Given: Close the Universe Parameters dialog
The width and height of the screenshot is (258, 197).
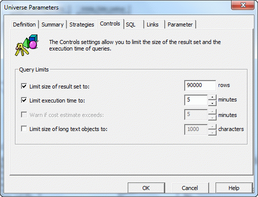Looking at the screenshot, I should pos(243,5).
